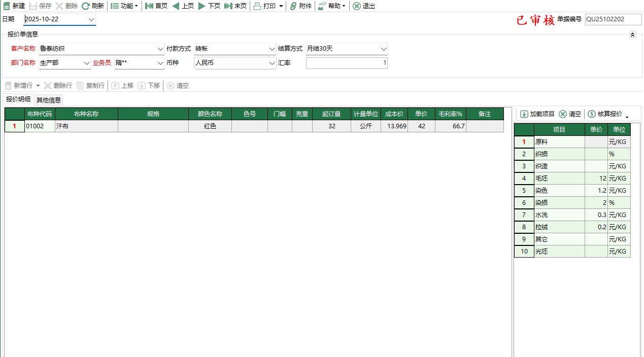Expand the 结算方式 settlement dropdown

(383, 49)
